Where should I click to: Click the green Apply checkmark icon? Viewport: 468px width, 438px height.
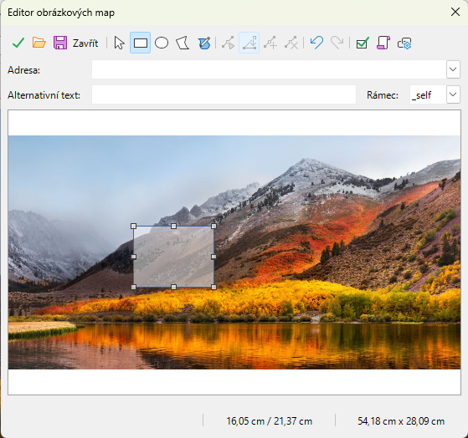(x=18, y=43)
